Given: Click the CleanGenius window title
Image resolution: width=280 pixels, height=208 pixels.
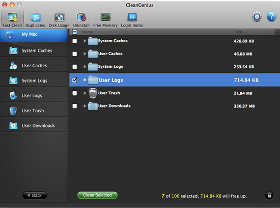Looking at the screenshot, I should tap(139, 5).
